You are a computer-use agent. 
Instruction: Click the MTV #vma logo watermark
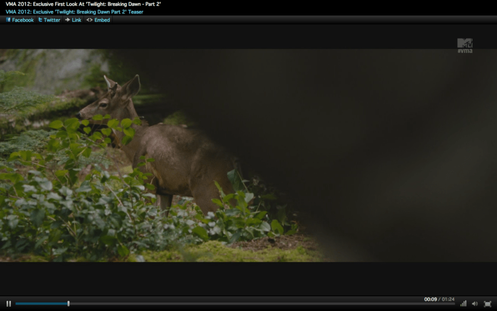[465, 46]
